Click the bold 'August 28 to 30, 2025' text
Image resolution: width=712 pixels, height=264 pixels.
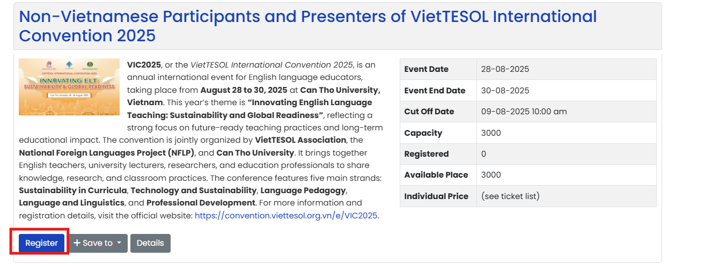click(244, 90)
